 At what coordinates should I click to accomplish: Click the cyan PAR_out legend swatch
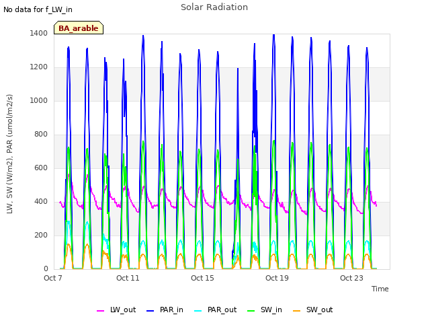[198, 311]
